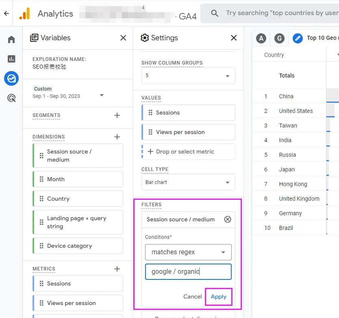The height and width of the screenshot is (318, 339).
Task: Click the blue pencil edit icon
Action: 298,39
